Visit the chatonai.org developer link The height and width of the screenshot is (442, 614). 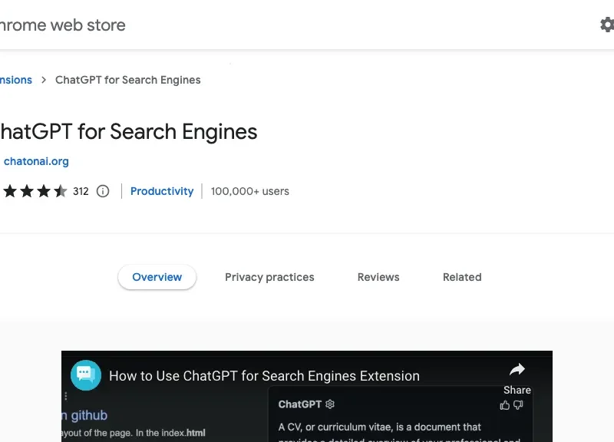click(x=35, y=161)
